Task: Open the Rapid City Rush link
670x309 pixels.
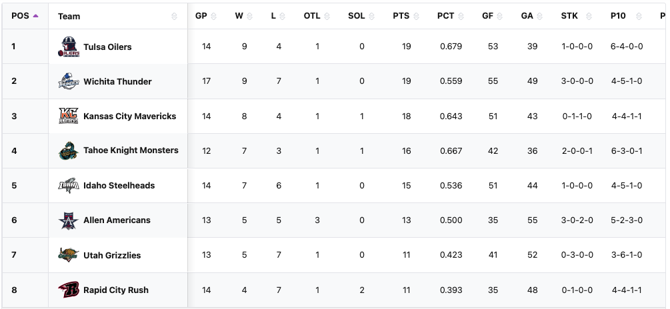Action: [x=116, y=290]
